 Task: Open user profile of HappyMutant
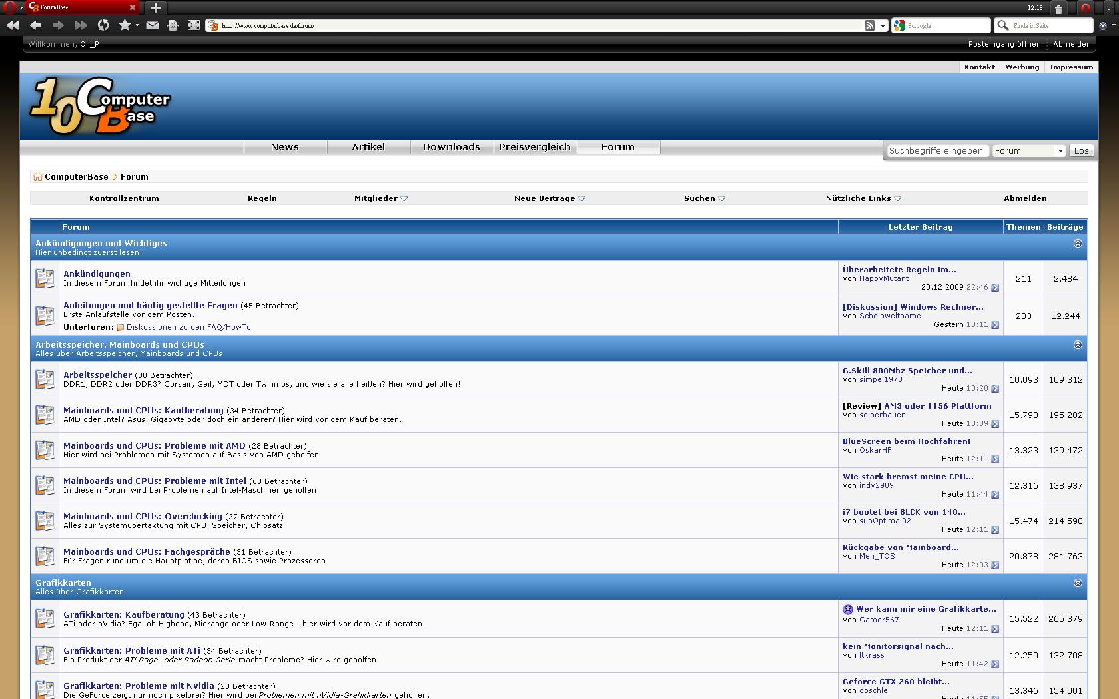point(884,278)
